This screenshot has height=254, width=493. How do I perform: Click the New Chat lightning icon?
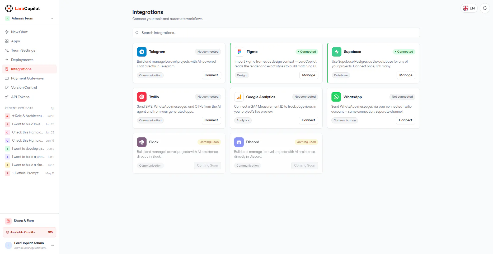click(x=7, y=32)
